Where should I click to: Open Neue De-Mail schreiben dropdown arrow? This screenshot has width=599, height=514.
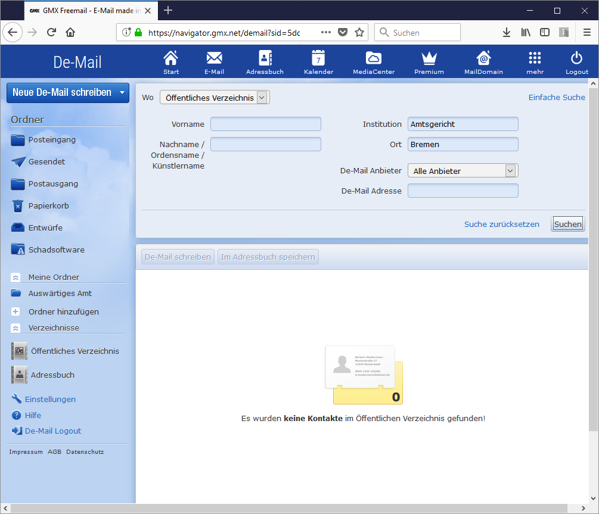122,93
